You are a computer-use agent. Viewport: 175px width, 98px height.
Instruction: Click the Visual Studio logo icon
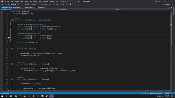click(2, 1)
